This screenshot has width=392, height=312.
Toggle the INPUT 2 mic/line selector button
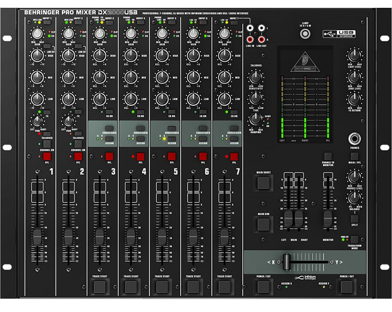pos(78,22)
